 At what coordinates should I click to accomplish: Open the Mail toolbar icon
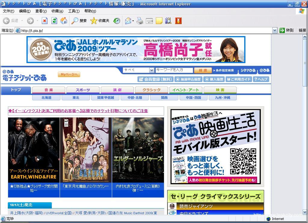click(128, 21)
